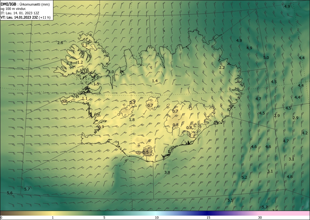Select the 1.8 value in central Iceland
Image resolution: width=310 pixels, height=220 pixels.
[132, 120]
